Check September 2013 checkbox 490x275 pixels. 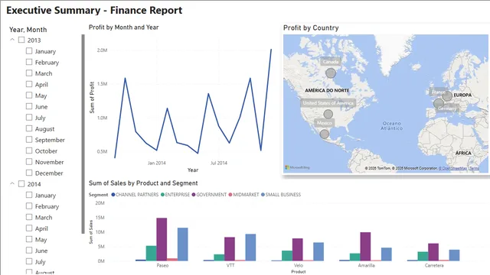pos(29,139)
